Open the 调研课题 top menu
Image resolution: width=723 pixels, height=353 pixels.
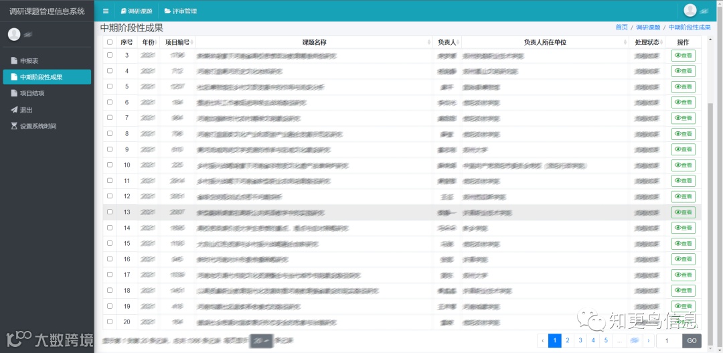click(x=137, y=11)
